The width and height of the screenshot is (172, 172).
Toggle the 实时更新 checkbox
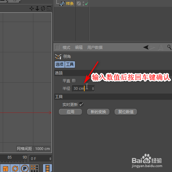[x=81, y=105]
